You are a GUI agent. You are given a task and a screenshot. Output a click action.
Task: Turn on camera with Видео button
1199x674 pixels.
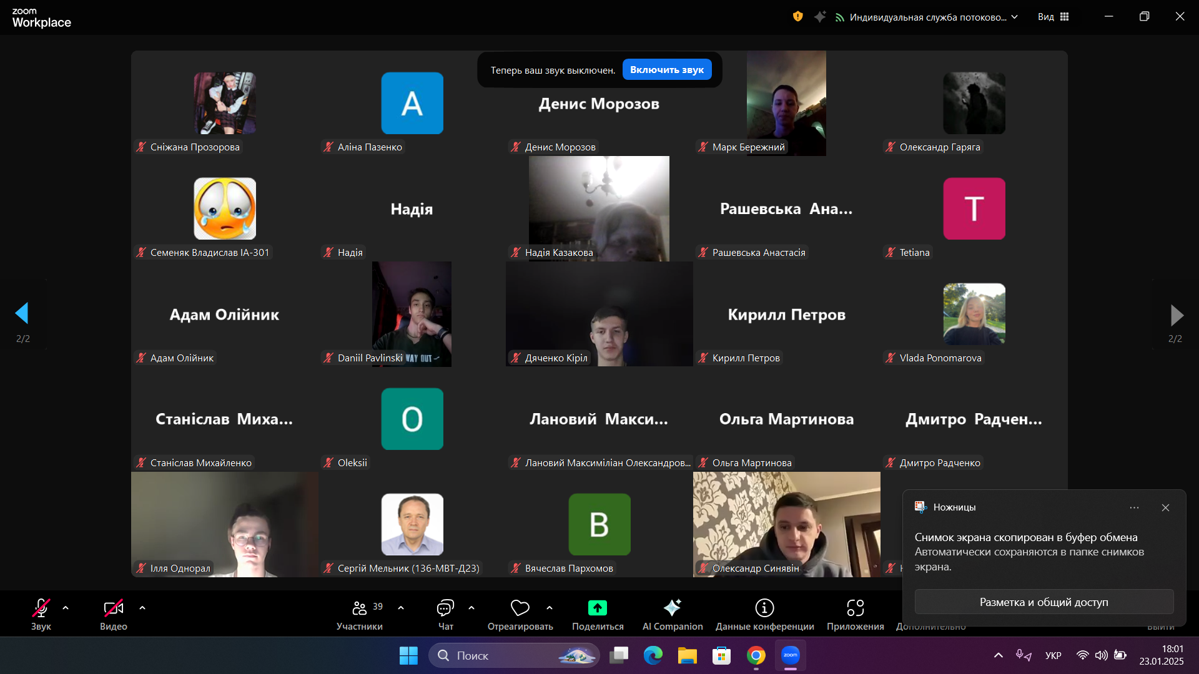tap(114, 615)
